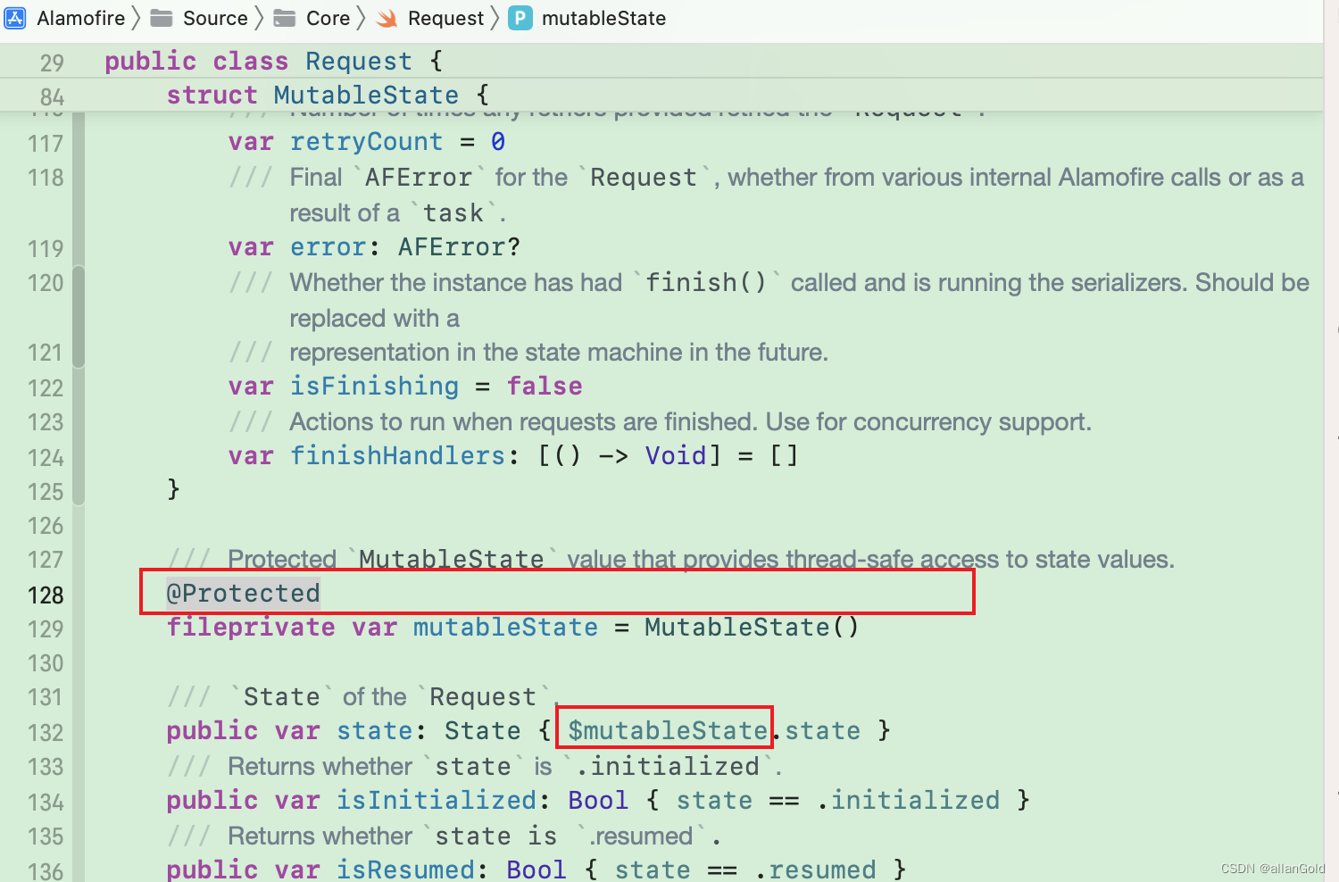Click 'Request' class name on line 29

click(x=359, y=61)
